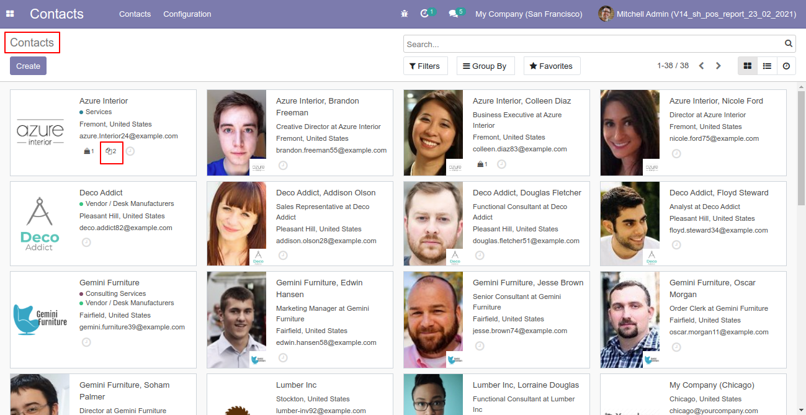Open Deco Addict logo thumbnail

click(40, 223)
